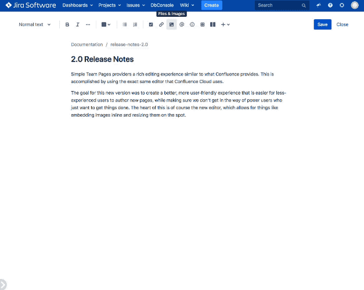The image size is (364, 290).
Task: Open the Normal text style dropdown
Action: (x=35, y=24)
